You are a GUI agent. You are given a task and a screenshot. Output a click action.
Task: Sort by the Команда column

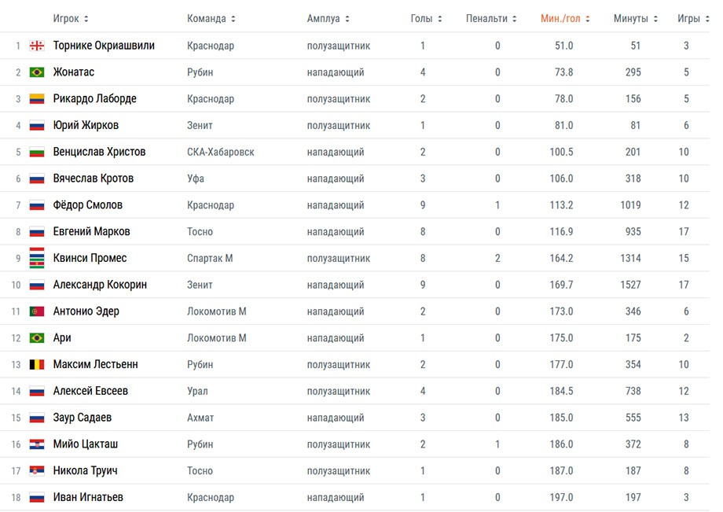211,19
